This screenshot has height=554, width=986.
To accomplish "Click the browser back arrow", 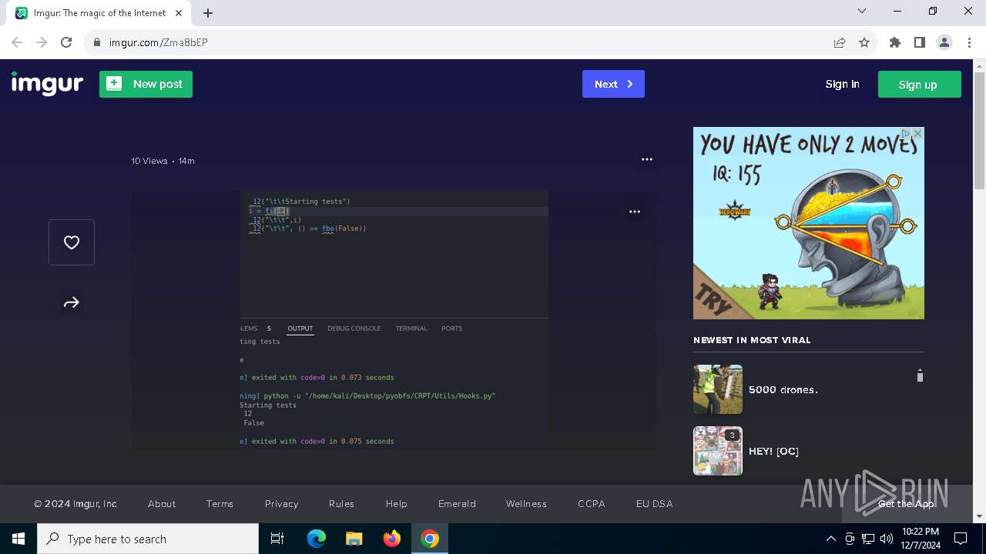I will [x=17, y=42].
